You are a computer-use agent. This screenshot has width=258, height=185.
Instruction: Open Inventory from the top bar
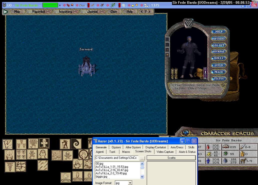65,12
